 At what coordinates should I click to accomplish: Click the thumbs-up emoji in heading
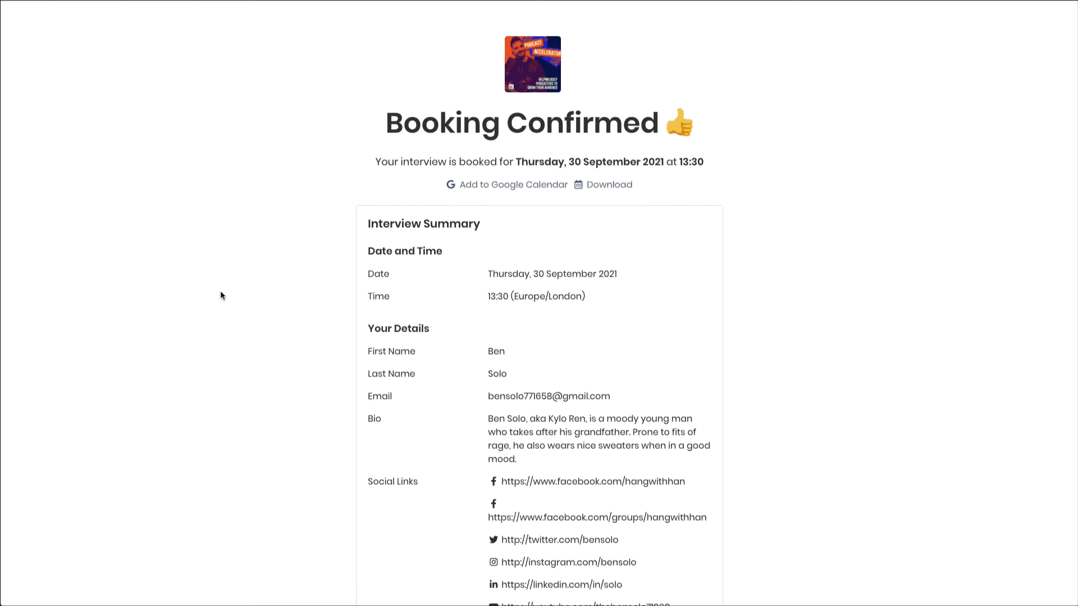pos(679,123)
